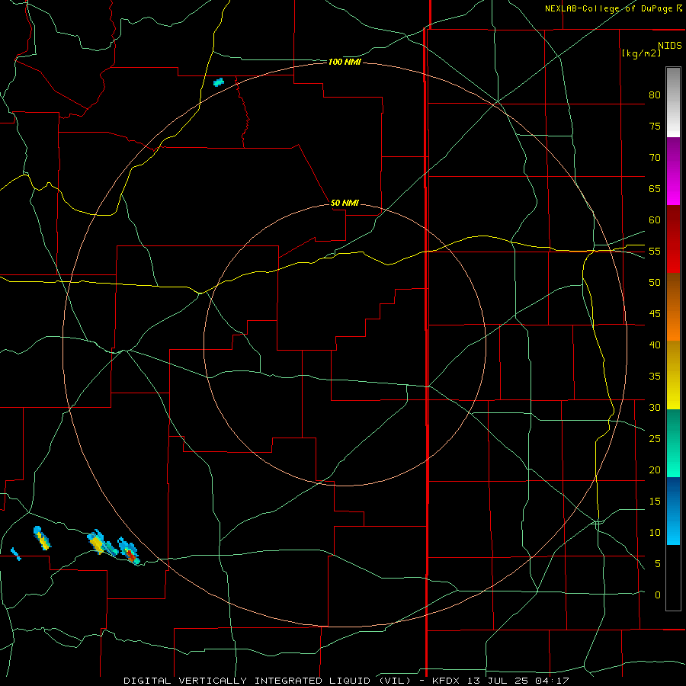Pick the yellow segment of the color bar
686x686 pixels.
point(673,375)
